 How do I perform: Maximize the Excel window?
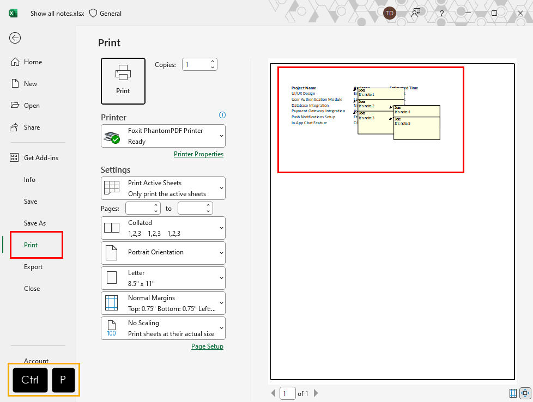(494, 13)
